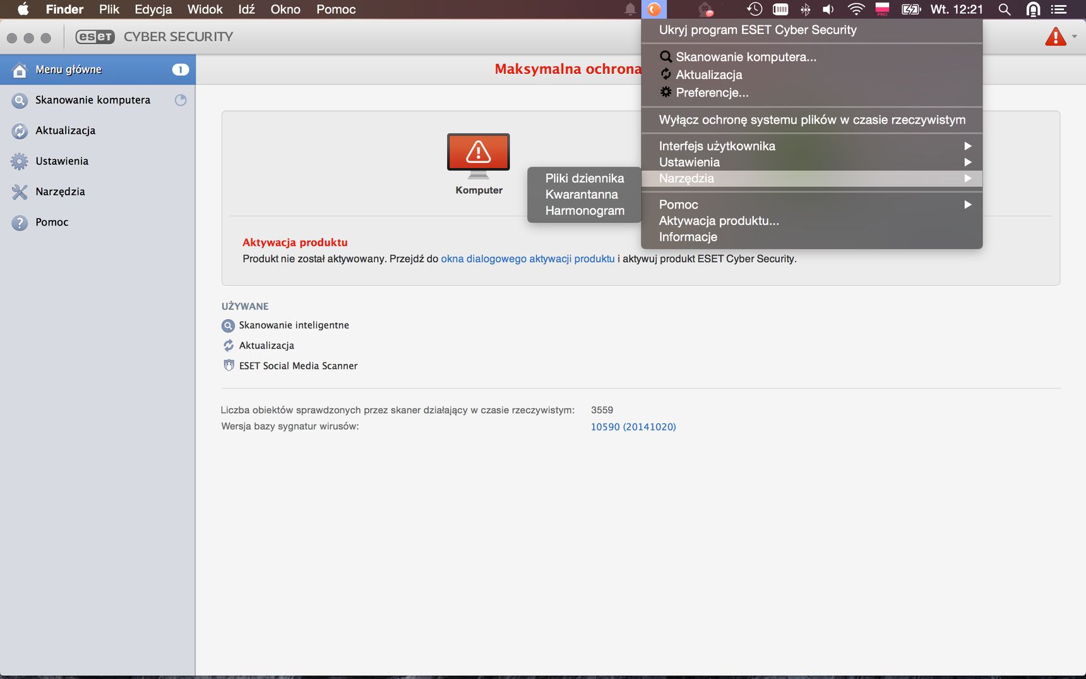Select Wyłącz ochronę systemu plików w czasie rzeczywistym
The width and height of the screenshot is (1086, 679).
(x=812, y=119)
